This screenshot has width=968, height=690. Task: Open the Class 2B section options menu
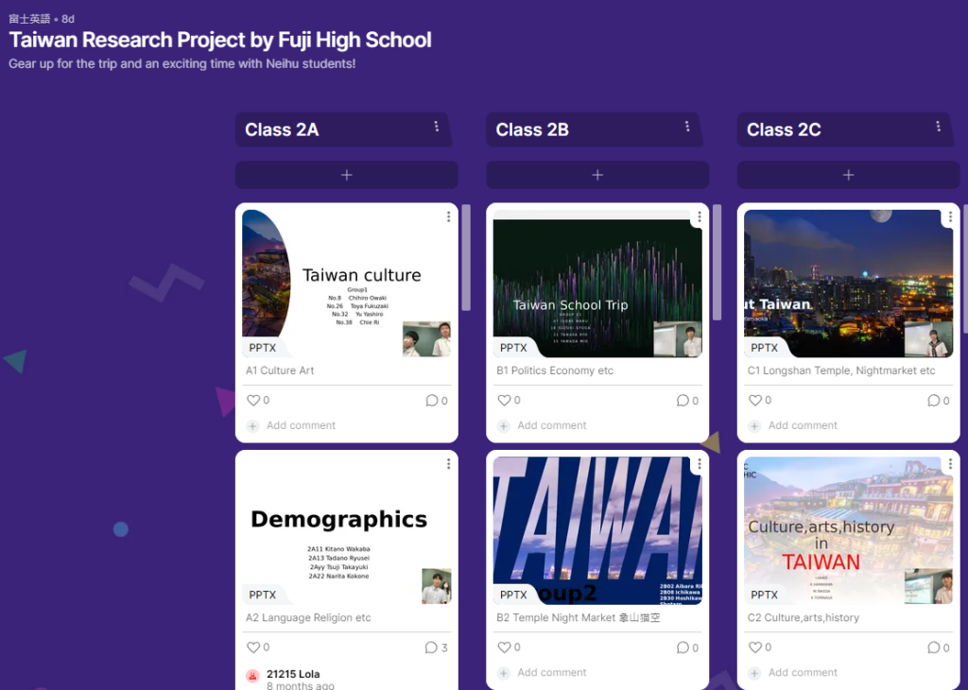coord(687,127)
